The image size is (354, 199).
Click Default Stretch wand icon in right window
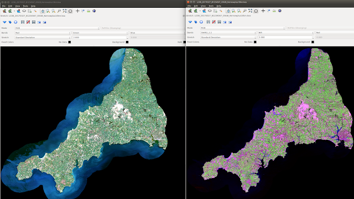click(x=221, y=11)
